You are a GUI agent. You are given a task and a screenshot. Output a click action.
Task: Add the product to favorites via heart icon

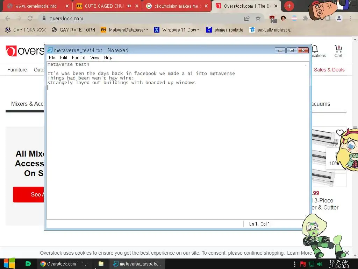tap(339, 133)
